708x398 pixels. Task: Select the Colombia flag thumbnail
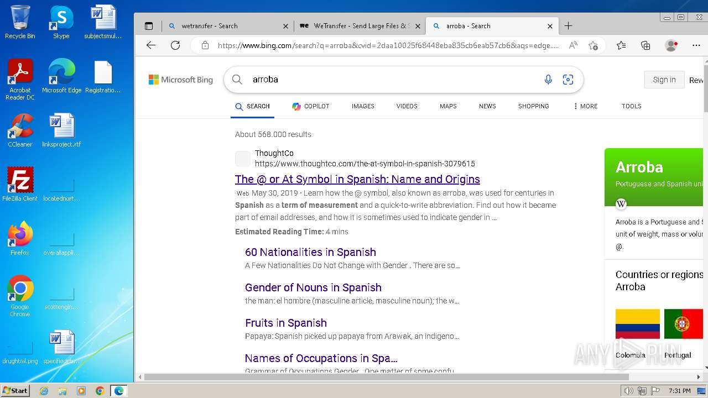(638, 324)
